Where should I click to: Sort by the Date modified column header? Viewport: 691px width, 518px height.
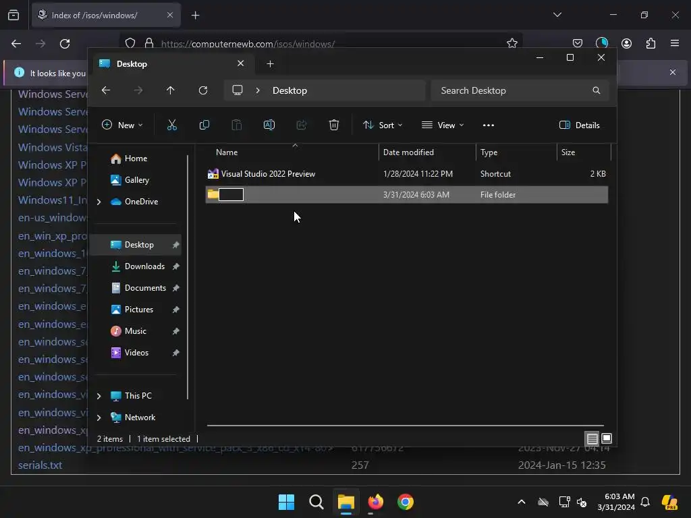click(x=427, y=152)
